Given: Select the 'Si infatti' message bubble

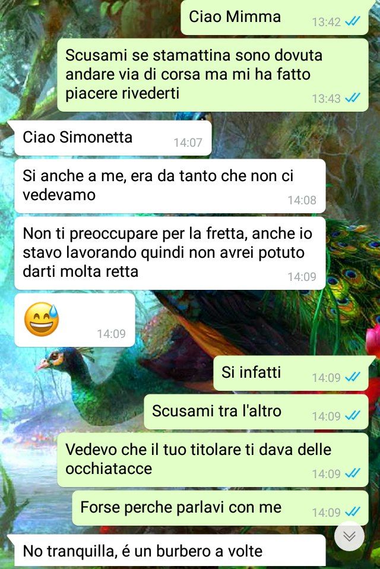Looking at the screenshot, I should (x=291, y=373).
